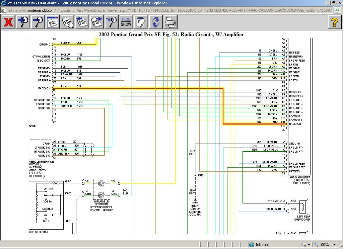Screen dimensions: 343x249
Task: Click the RADIO ON label on the amplifier
Action: 295,124
